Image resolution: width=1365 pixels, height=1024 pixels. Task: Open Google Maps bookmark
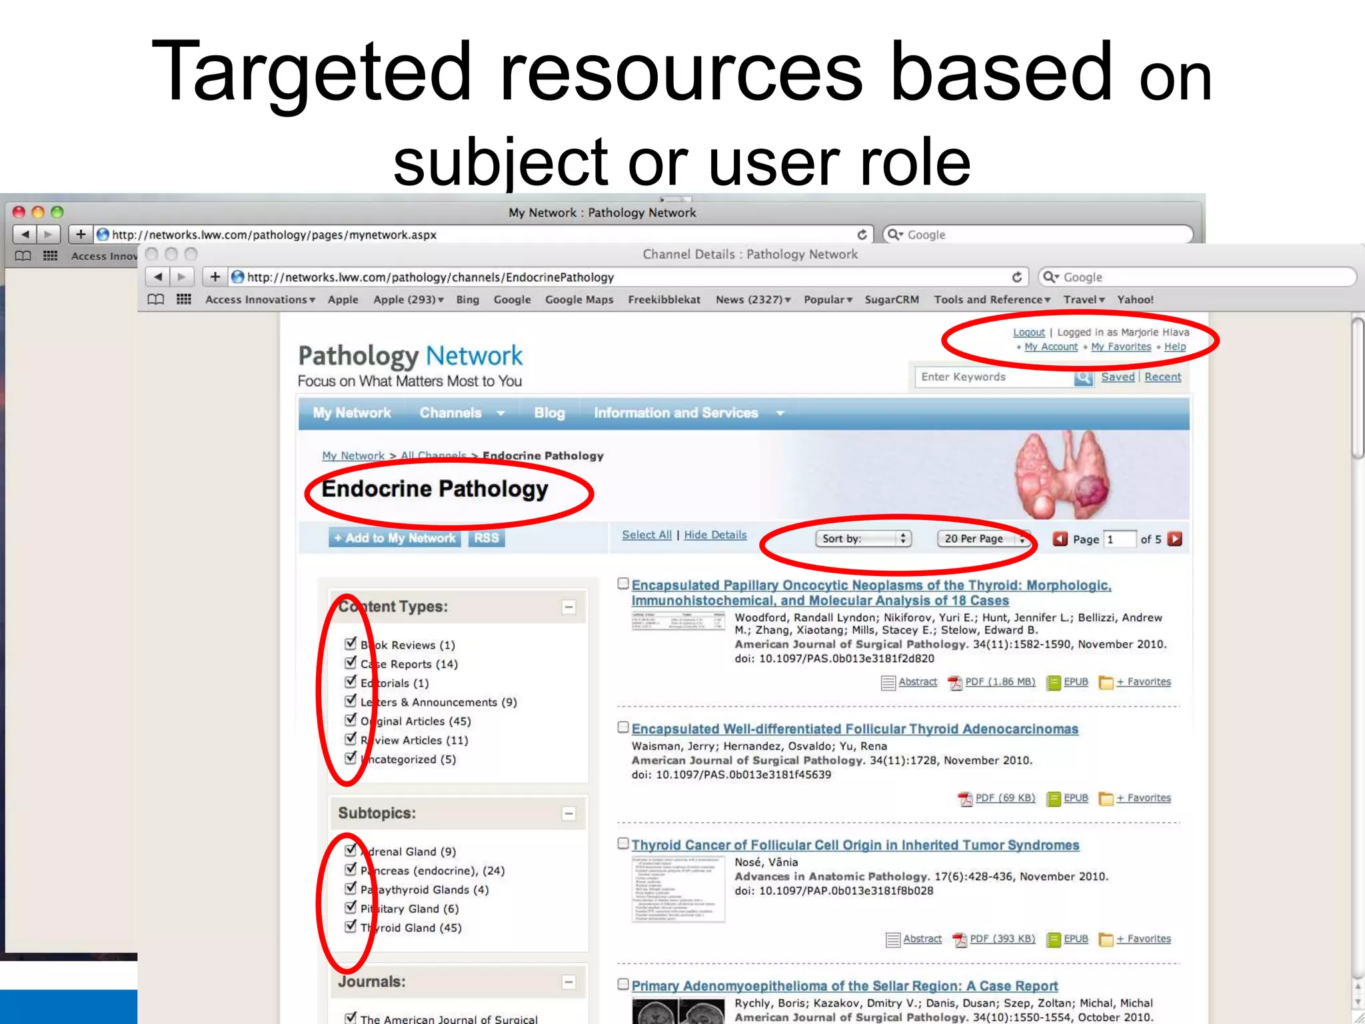579,300
